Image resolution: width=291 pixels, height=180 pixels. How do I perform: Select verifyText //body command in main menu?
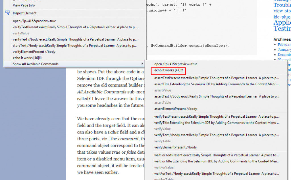point(75,39)
